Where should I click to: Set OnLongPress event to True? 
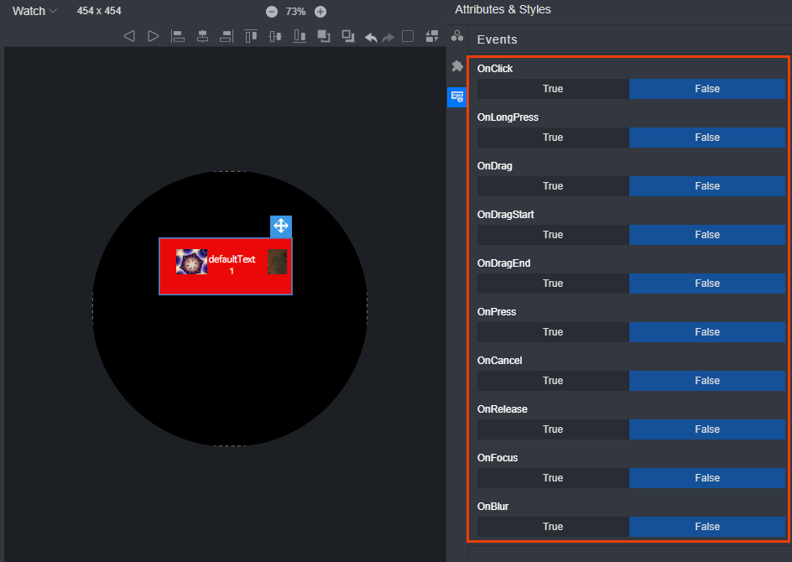553,138
